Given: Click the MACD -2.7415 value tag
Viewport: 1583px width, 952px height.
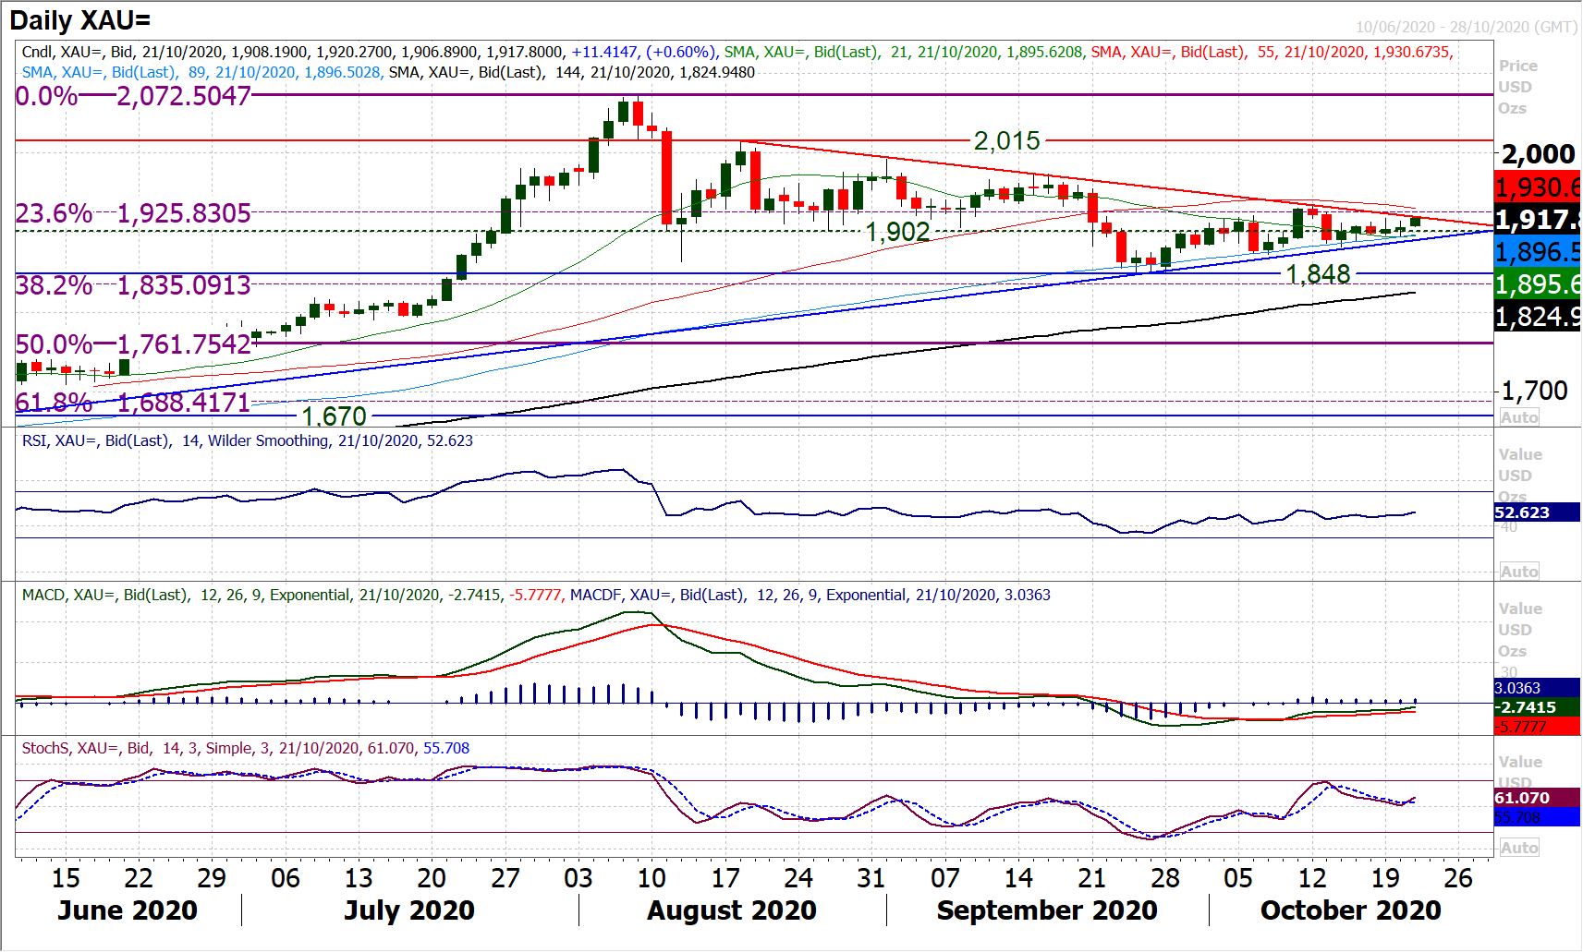Looking at the screenshot, I should coord(1536,707).
